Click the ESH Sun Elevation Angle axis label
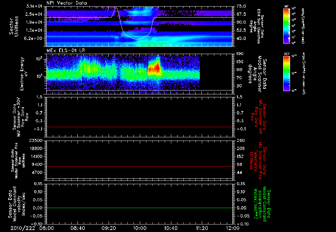 pos(257,26)
